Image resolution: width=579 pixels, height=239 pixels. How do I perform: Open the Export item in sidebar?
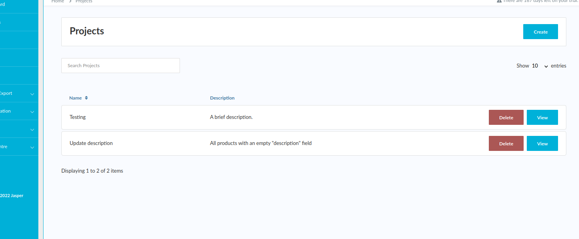6,93
